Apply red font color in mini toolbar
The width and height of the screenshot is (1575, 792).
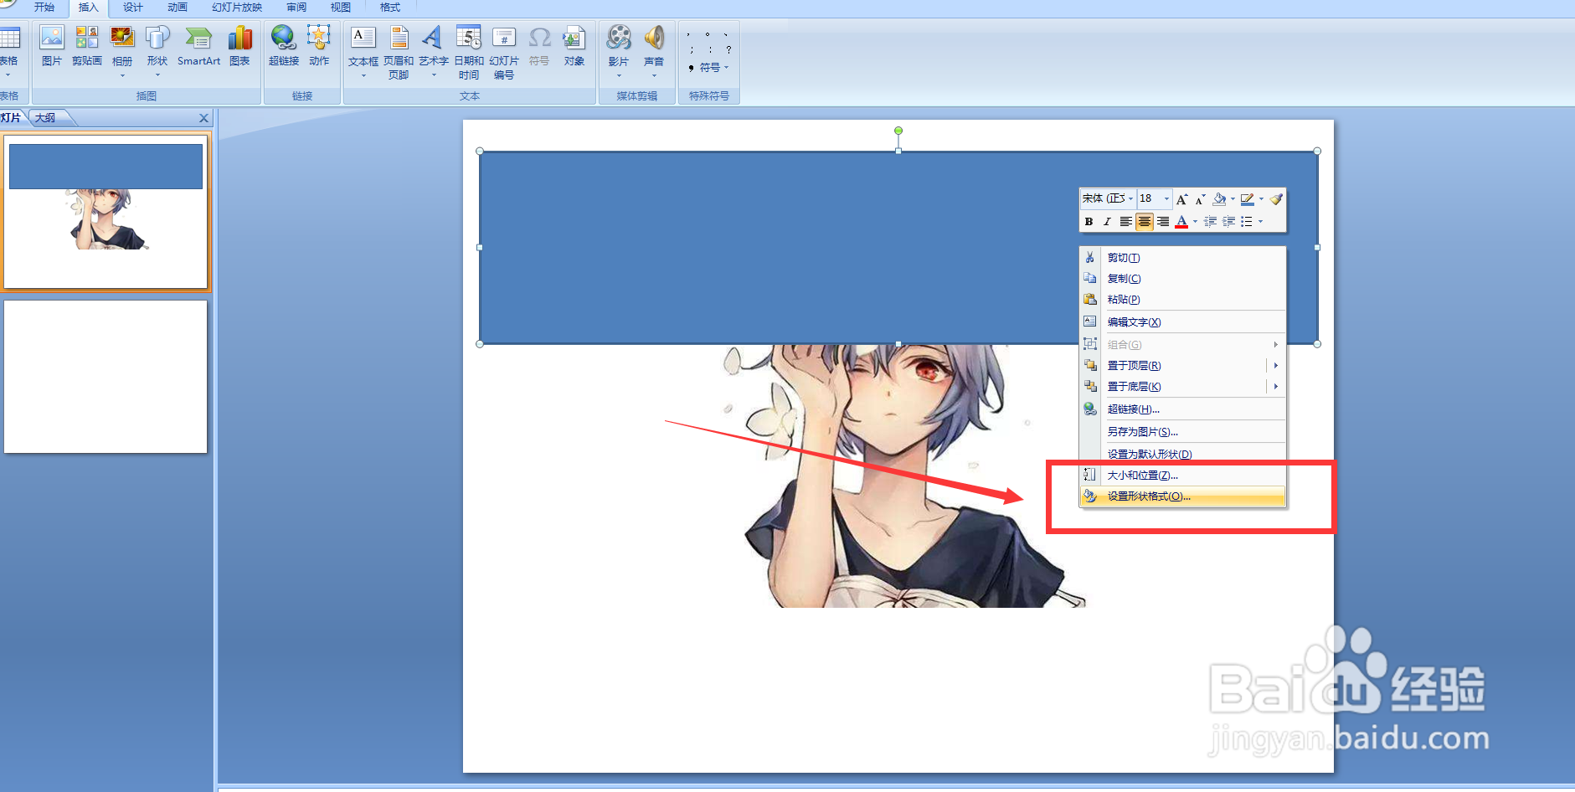tap(1181, 222)
